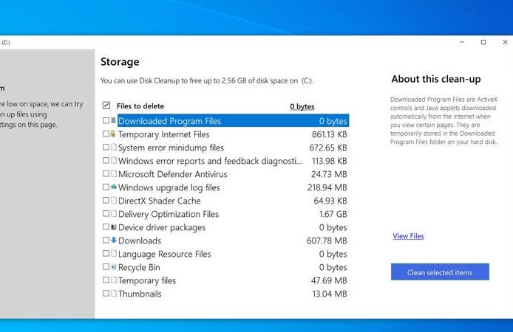Check the Recycle Bin checkbox
Screen dimensions: 513x332
[x=106, y=267]
